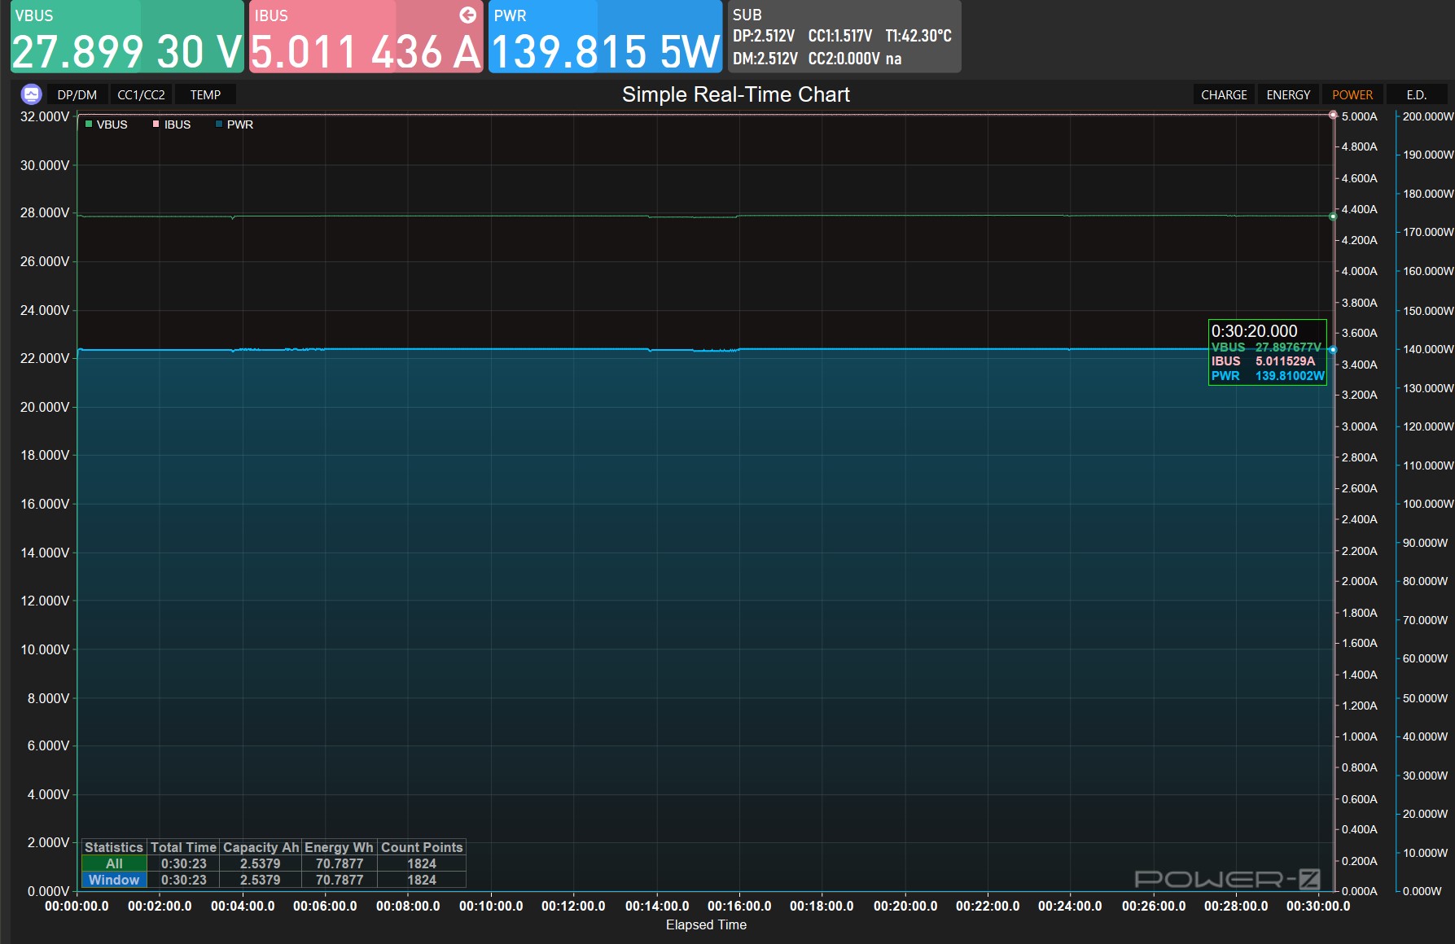The height and width of the screenshot is (944, 1455).
Task: Click the green VBUS endpoint dot on chart
Action: (1333, 216)
